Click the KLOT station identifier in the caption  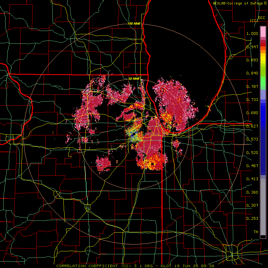pos(166,266)
